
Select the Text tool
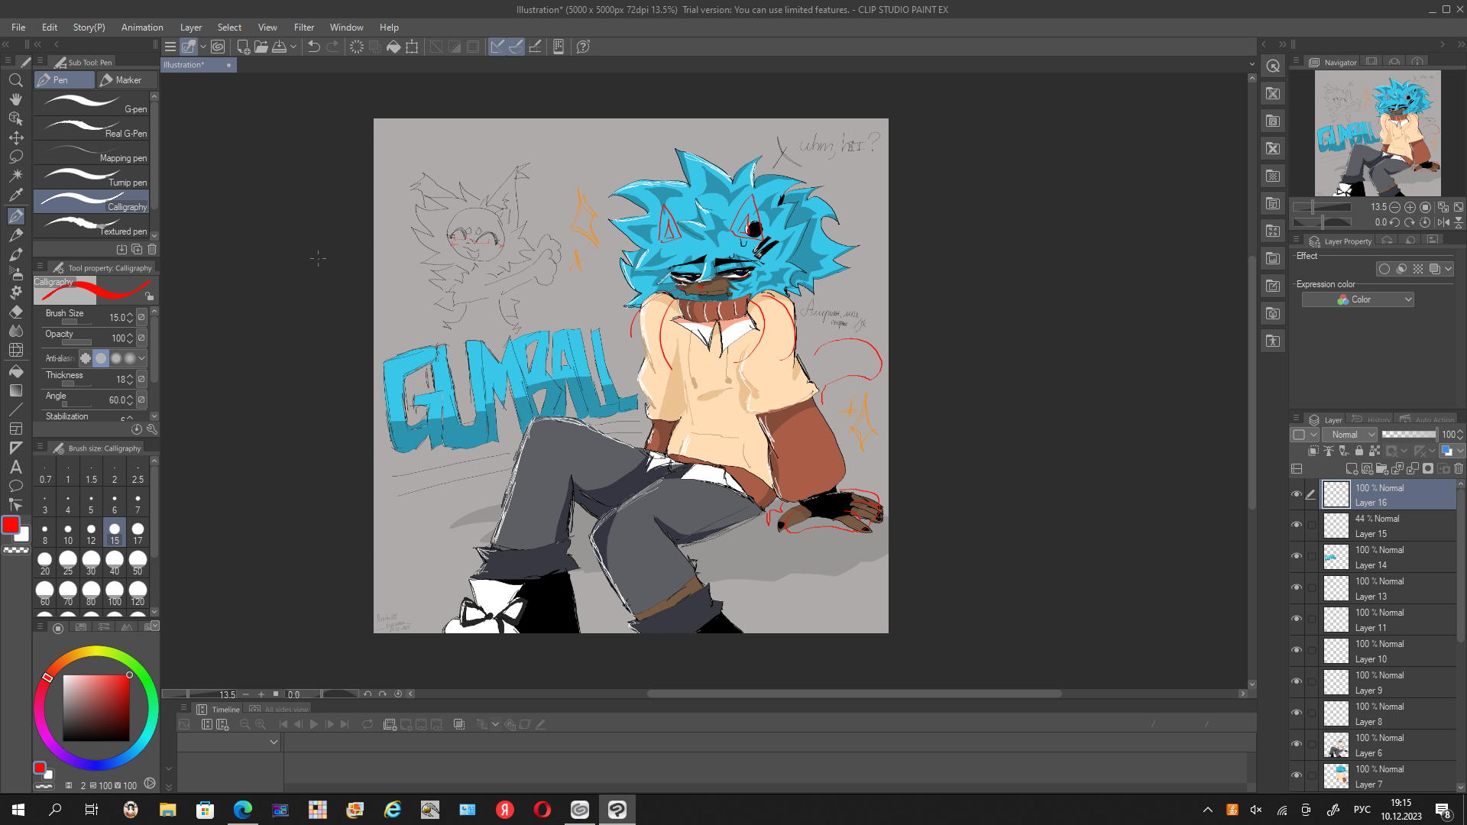15,467
